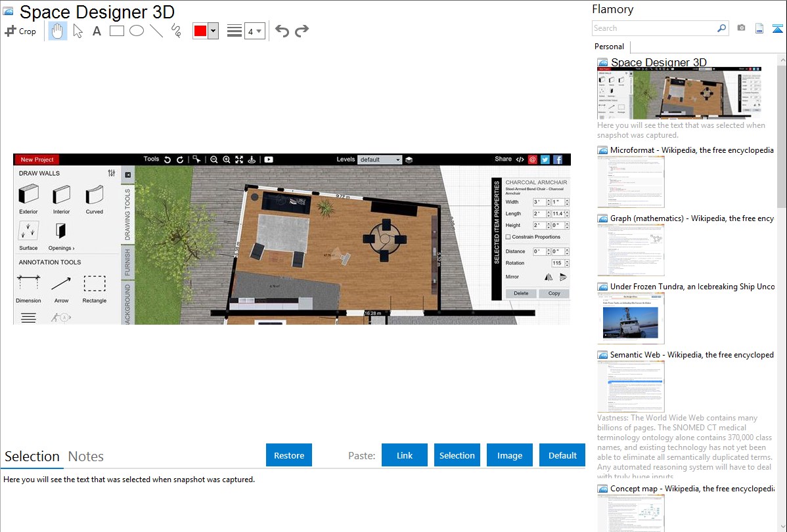Image resolution: width=787 pixels, height=532 pixels.
Task: Select the arrow pointer tool
Action: [78, 31]
